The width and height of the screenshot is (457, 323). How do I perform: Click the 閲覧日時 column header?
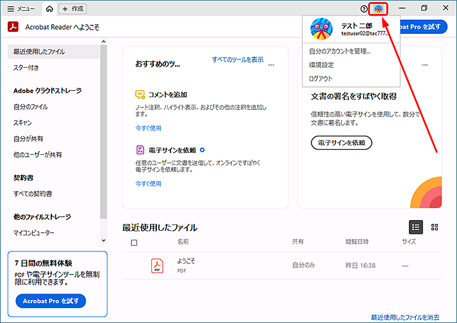click(357, 242)
